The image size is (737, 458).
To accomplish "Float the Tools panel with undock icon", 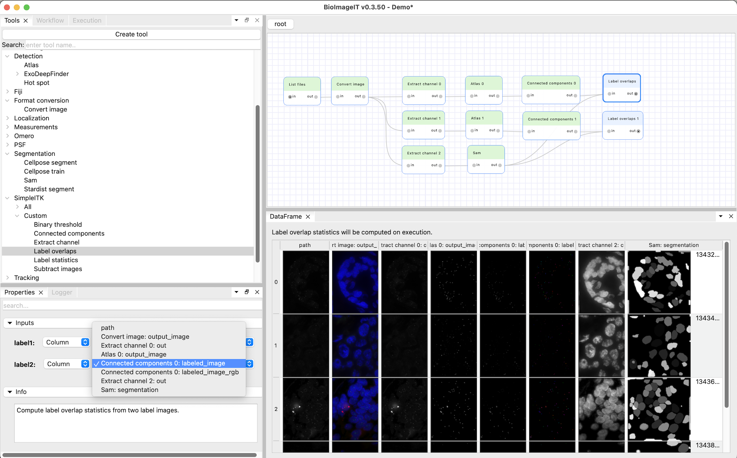I will click(x=247, y=20).
